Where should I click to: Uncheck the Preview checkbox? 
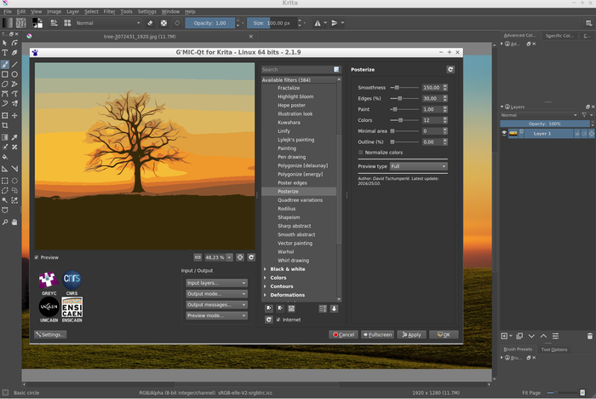[x=37, y=257]
